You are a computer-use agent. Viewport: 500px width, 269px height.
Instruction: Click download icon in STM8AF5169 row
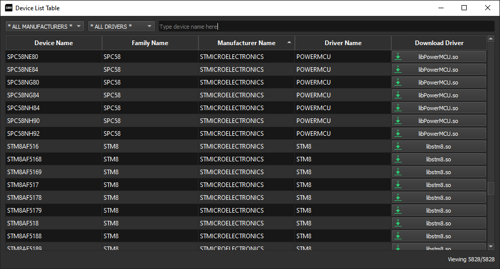point(398,172)
